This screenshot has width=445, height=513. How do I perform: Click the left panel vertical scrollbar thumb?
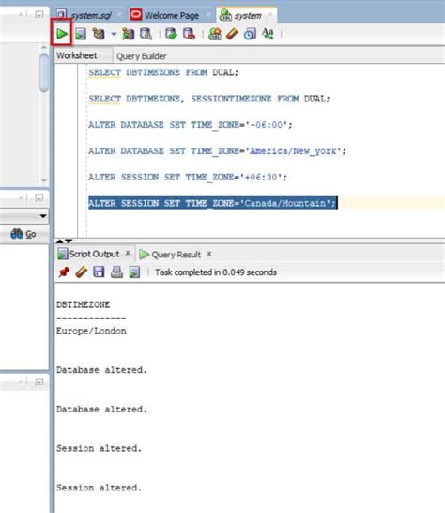tap(44, 73)
